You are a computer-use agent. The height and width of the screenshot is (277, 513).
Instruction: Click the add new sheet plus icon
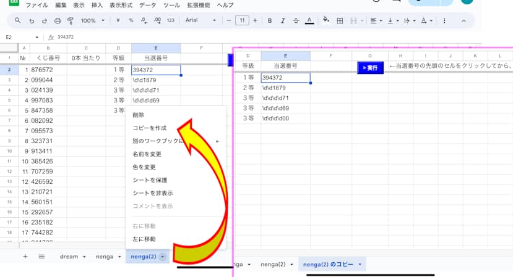pos(25,256)
